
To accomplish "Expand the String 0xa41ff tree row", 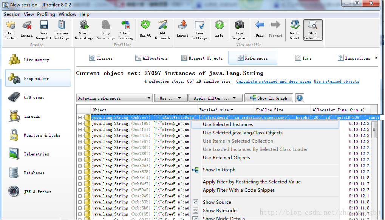I will tap(80, 129).
